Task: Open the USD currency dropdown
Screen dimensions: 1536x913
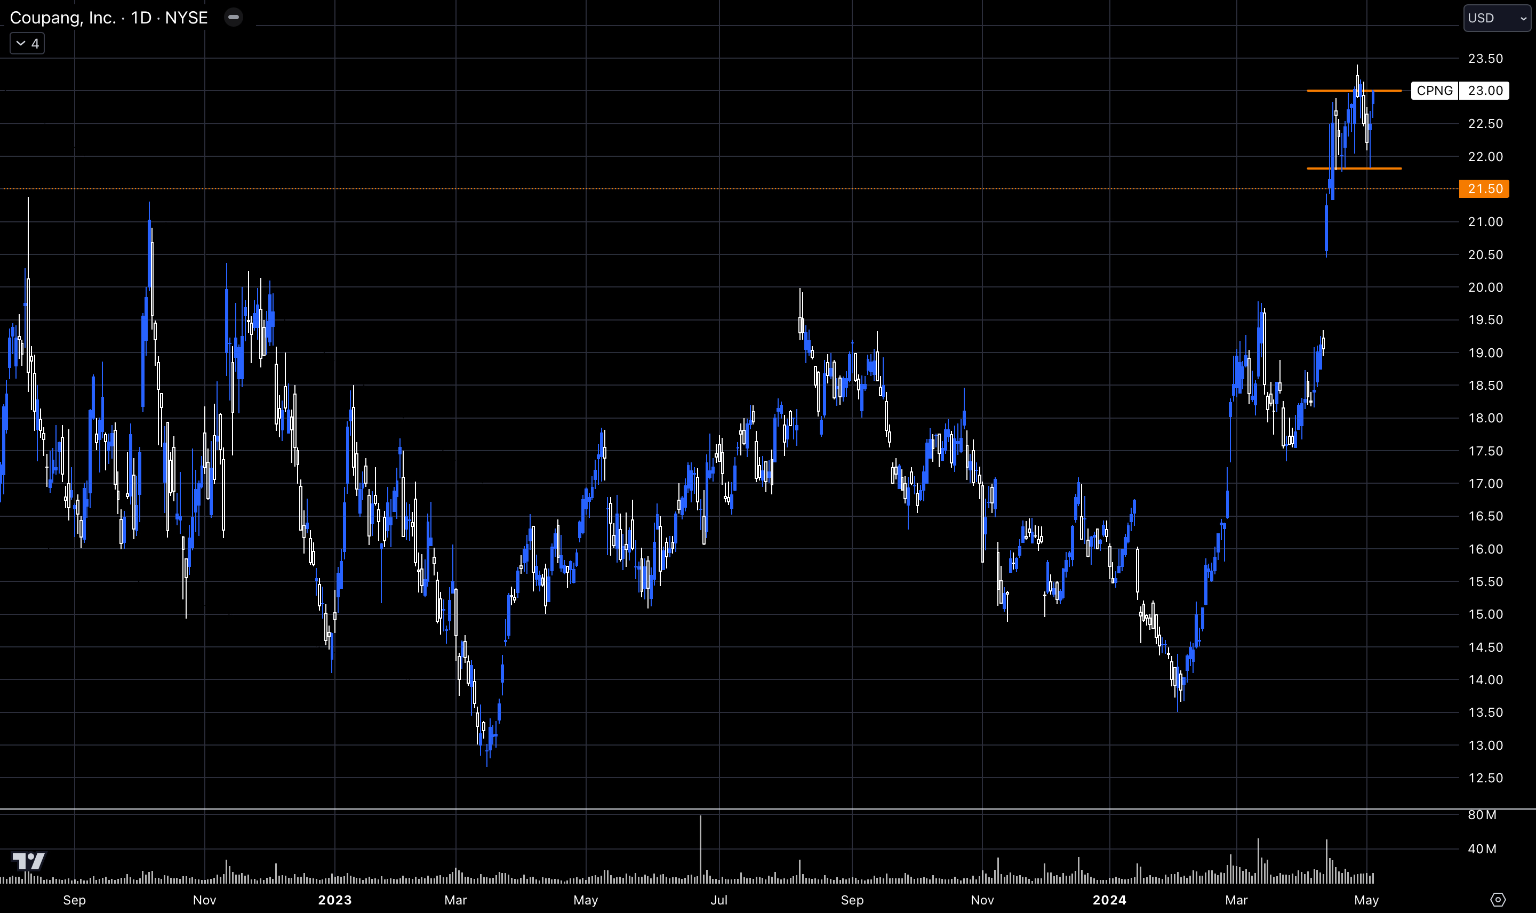Action: tap(1497, 18)
